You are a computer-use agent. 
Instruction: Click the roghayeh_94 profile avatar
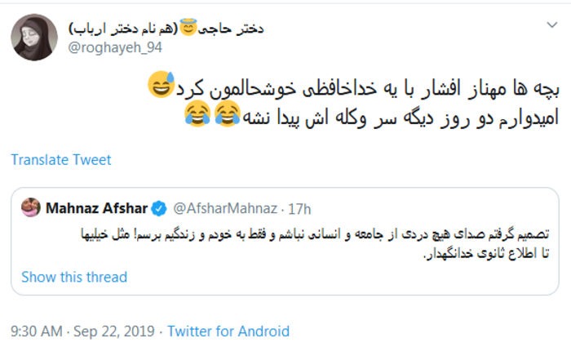33,37
